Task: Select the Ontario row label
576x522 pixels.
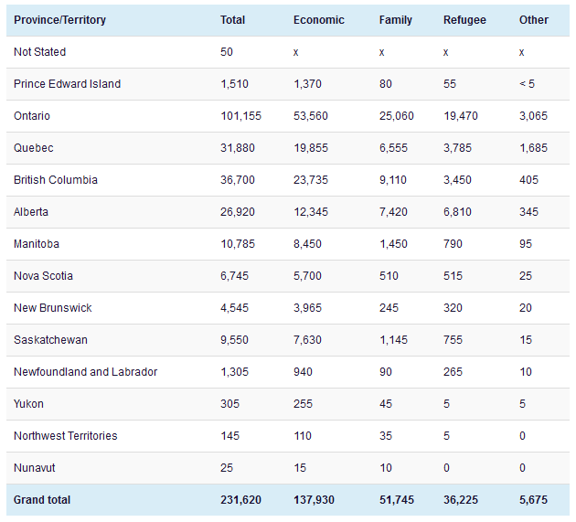Action: tap(32, 116)
